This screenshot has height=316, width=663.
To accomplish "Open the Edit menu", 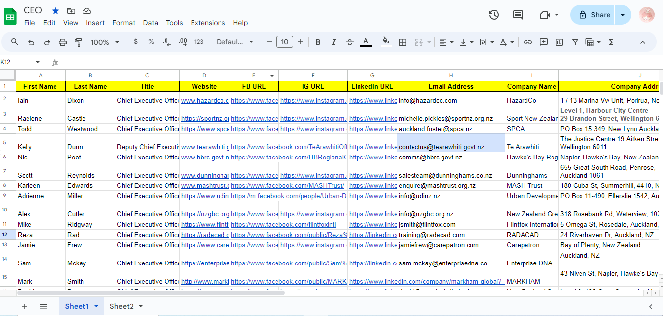I will click(49, 23).
